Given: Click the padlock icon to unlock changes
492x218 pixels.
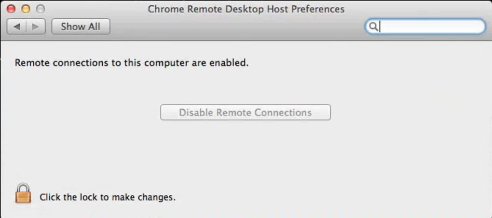Looking at the screenshot, I should point(23,193).
